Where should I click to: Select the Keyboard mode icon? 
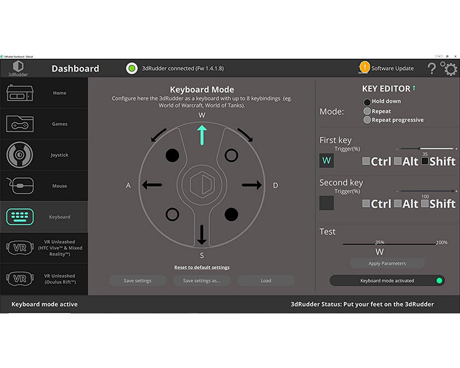point(20,217)
